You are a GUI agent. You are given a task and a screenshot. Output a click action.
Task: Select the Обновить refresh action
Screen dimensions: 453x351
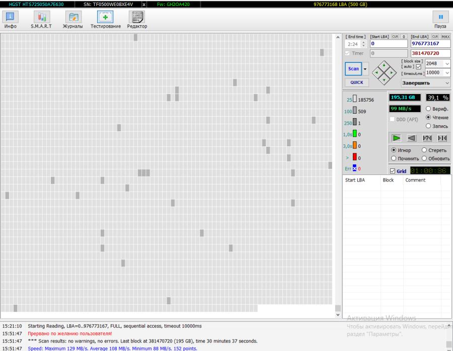click(424, 158)
